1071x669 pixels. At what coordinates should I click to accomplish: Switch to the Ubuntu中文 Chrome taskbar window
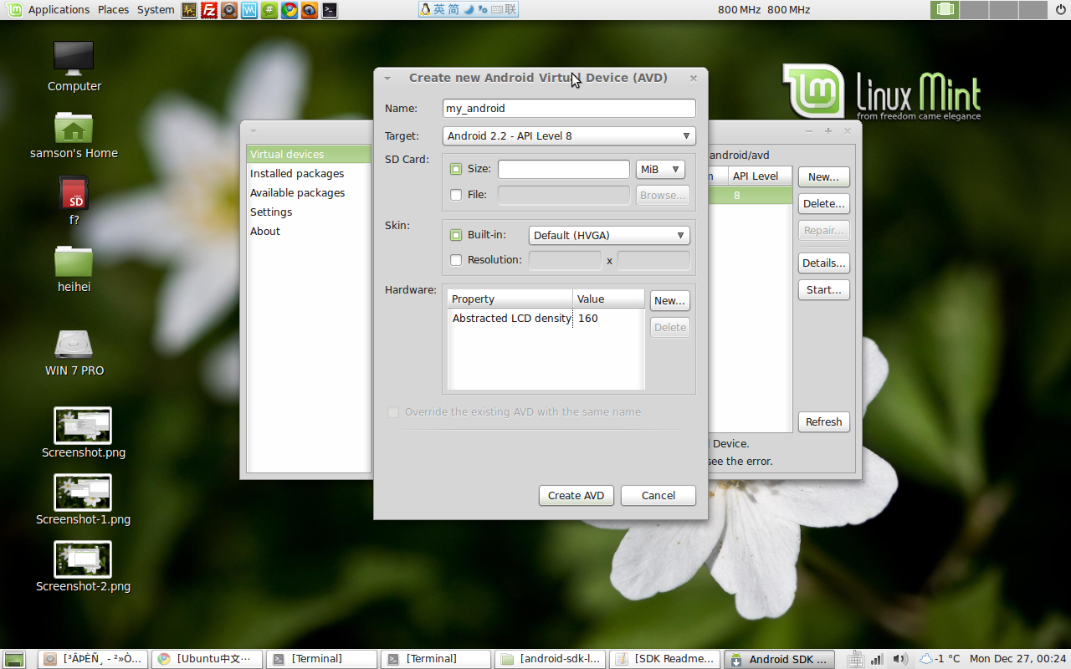coord(207,659)
